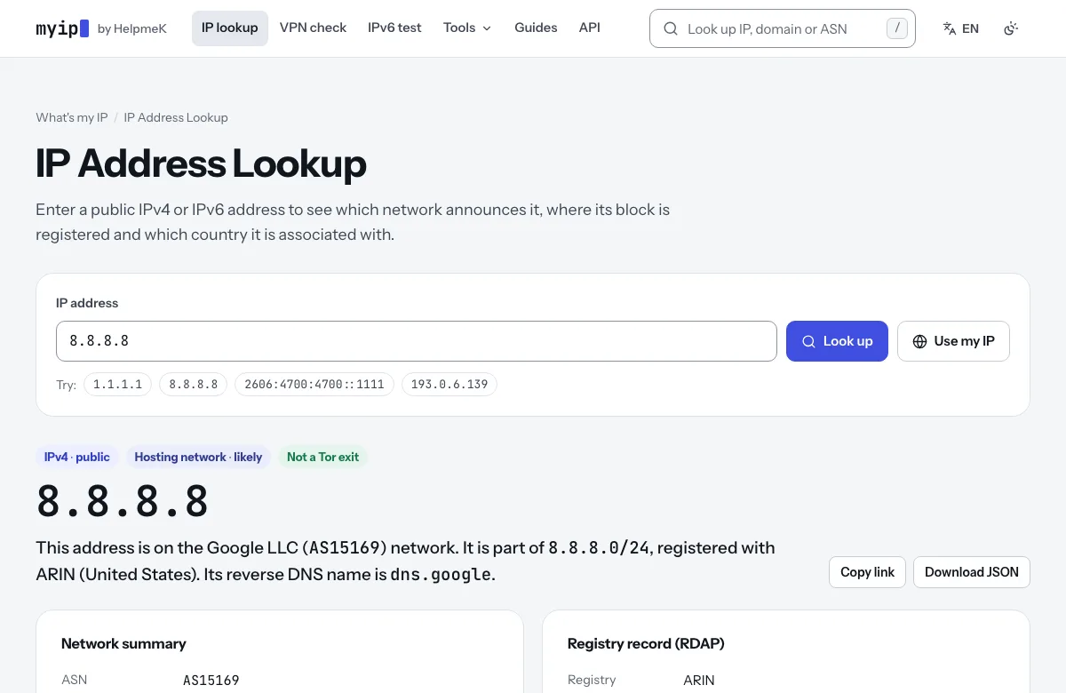The width and height of the screenshot is (1066, 693).
Task: Expand the Tools dropdown menu
Action: (467, 28)
